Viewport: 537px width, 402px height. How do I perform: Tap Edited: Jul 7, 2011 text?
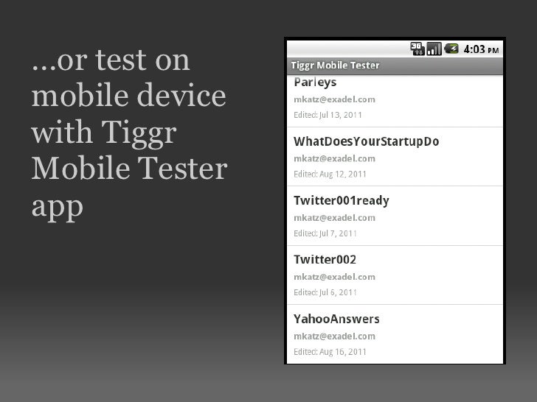(x=325, y=233)
